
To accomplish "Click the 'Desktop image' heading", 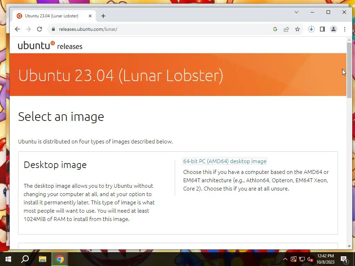I will pyautogui.click(x=55, y=165).
